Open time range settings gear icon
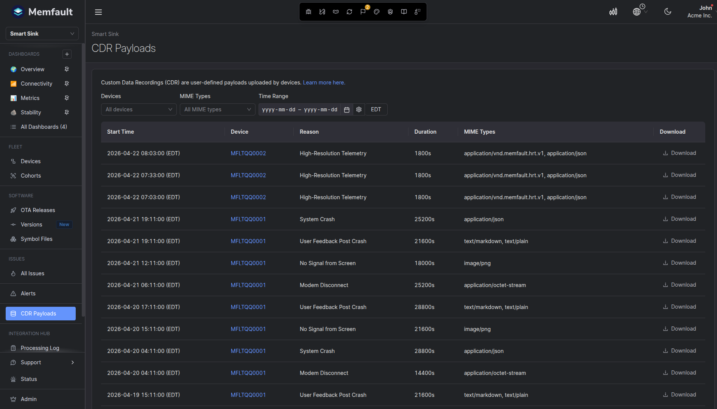Screen dimensions: 717x409 (359, 109)
